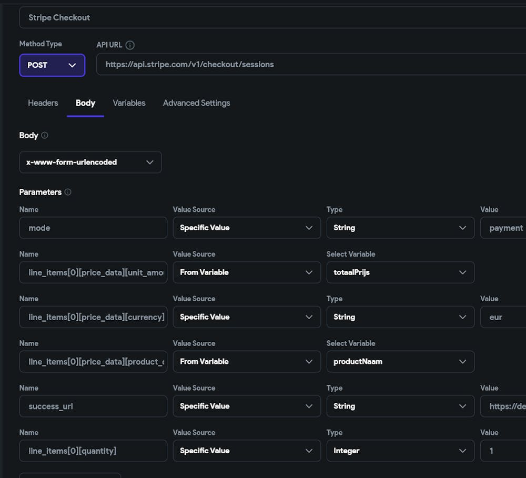Open Value Source dropdown for mode parameter
Screen dimensions: 526x478
pyautogui.click(x=247, y=228)
